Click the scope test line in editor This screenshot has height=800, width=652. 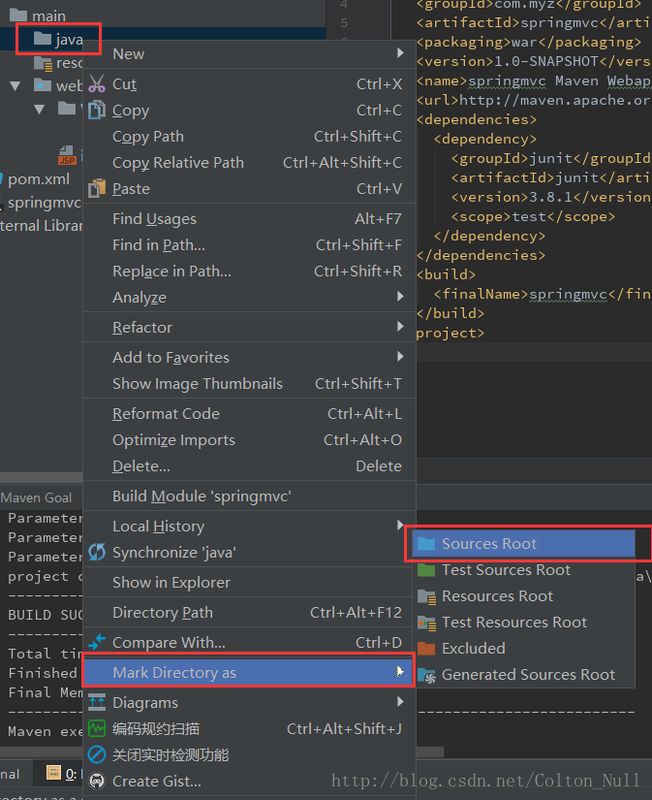533,216
